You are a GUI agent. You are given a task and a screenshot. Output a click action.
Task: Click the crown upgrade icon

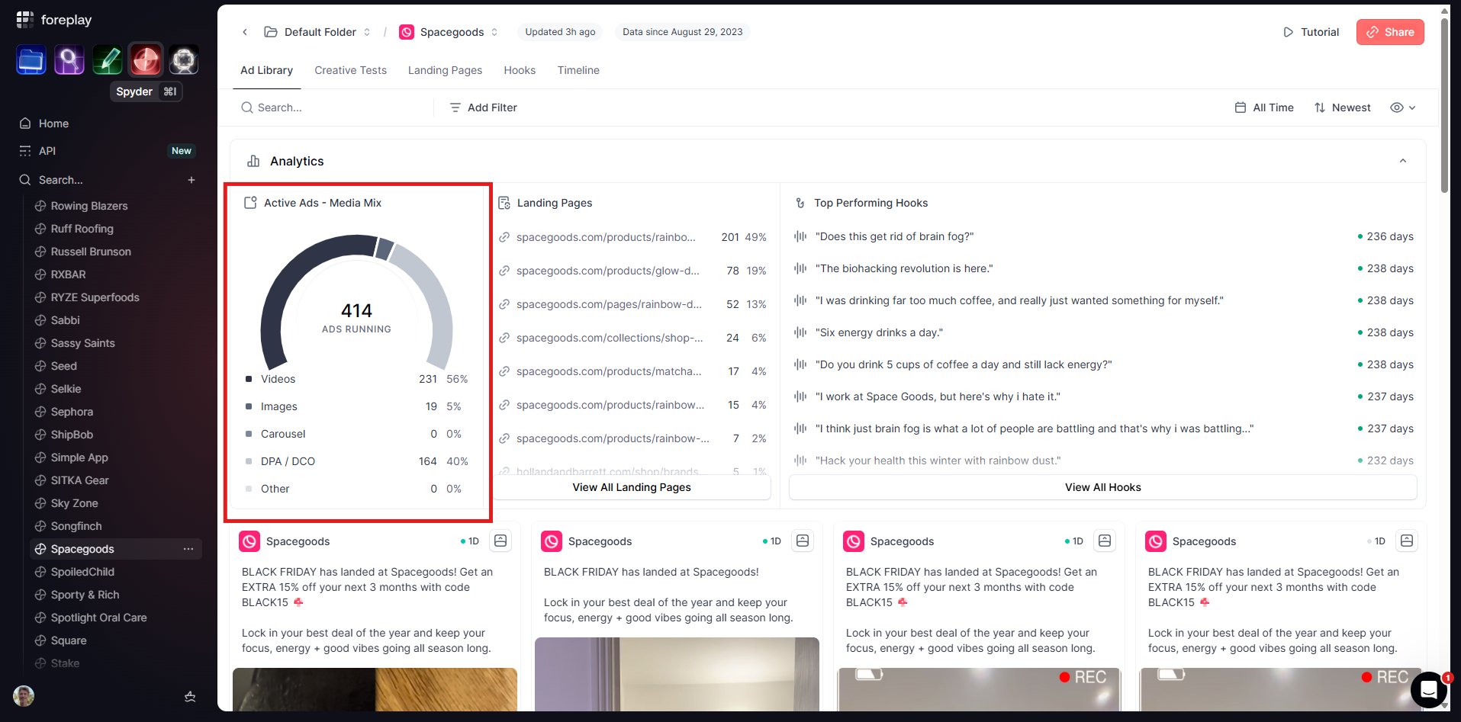[x=190, y=696]
